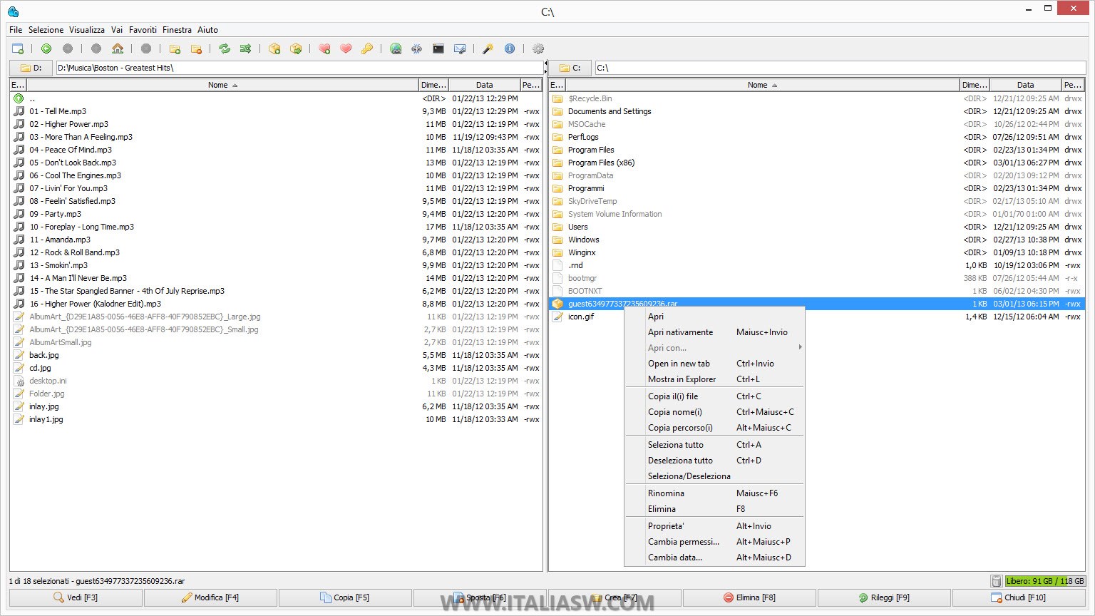The height and width of the screenshot is (616, 1095).
Task: Click the folder icon with red minus
Action: point(196,48)
